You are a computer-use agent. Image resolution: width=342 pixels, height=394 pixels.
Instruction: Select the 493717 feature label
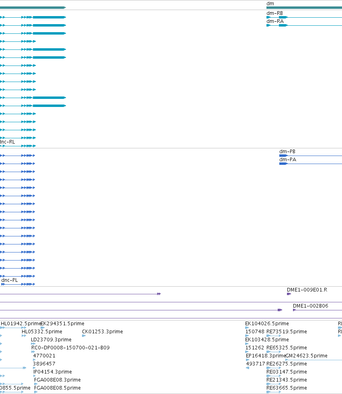pos(256,363)
